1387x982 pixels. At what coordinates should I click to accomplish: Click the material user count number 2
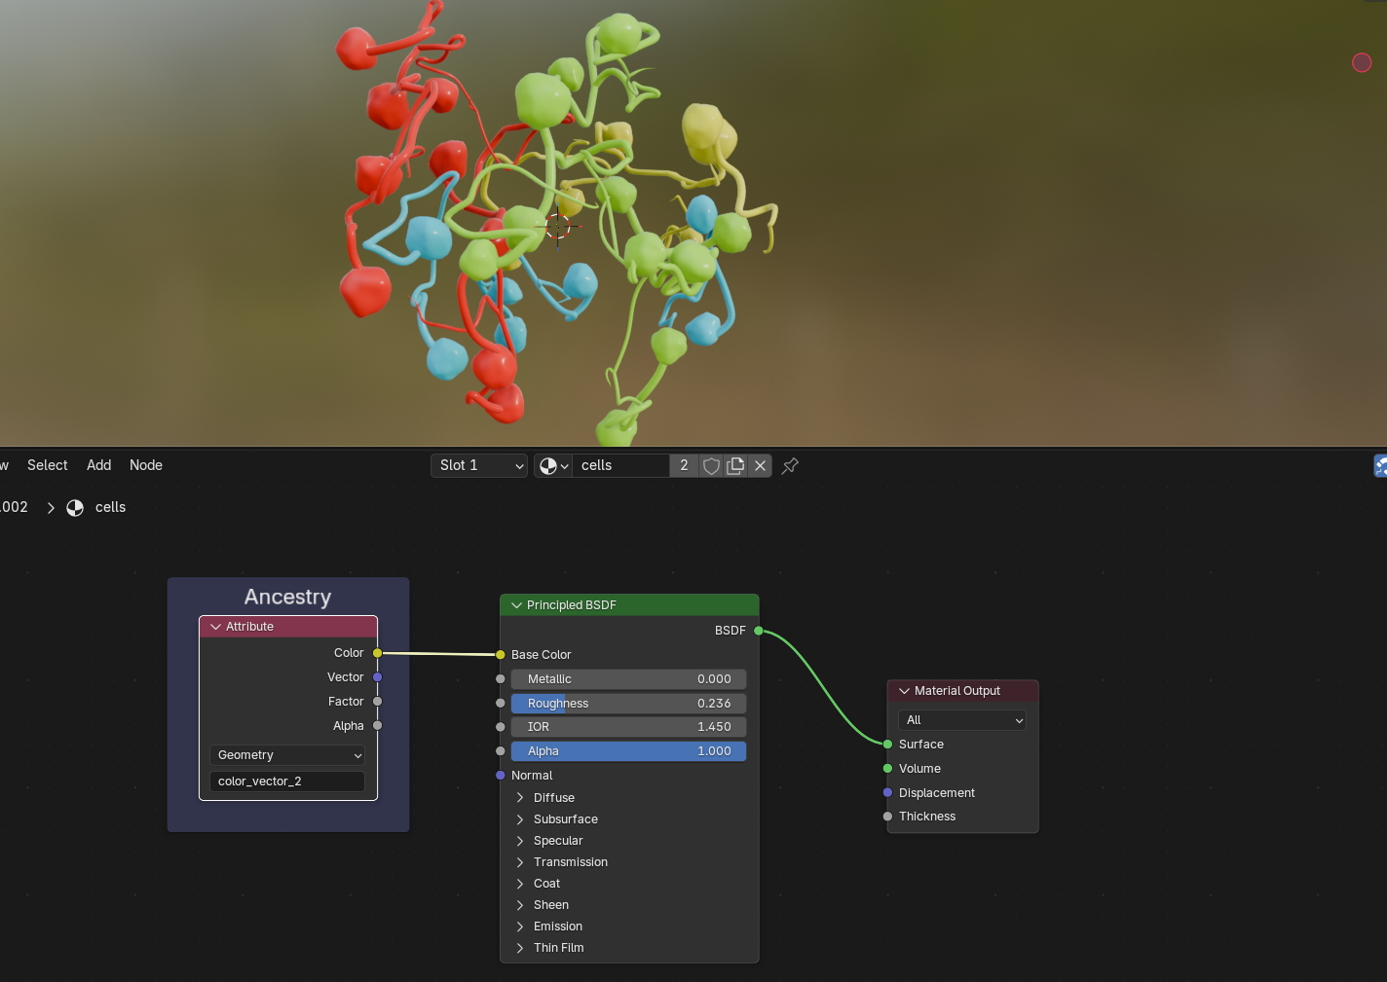[684, 466]
